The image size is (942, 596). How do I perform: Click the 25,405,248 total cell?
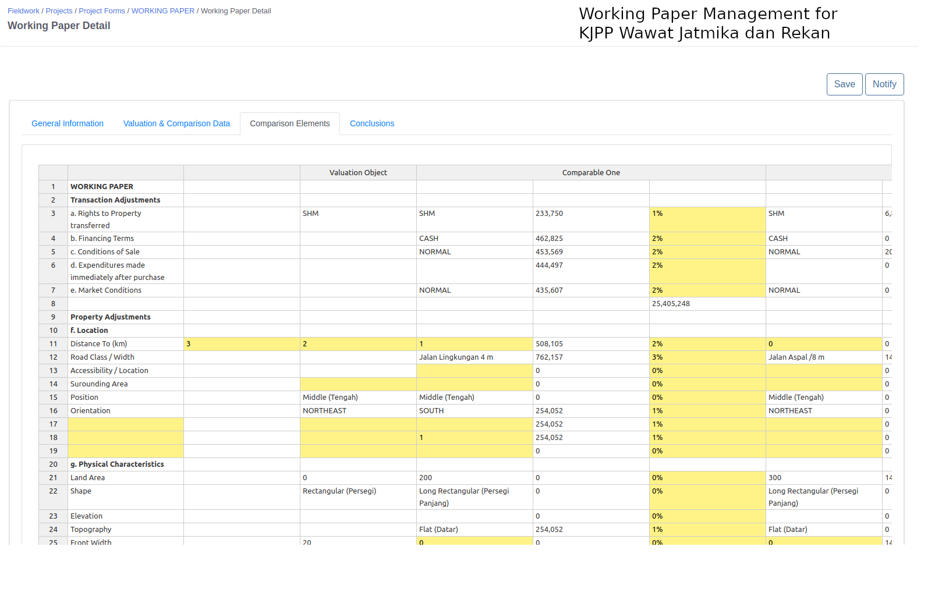pos(707,304)
